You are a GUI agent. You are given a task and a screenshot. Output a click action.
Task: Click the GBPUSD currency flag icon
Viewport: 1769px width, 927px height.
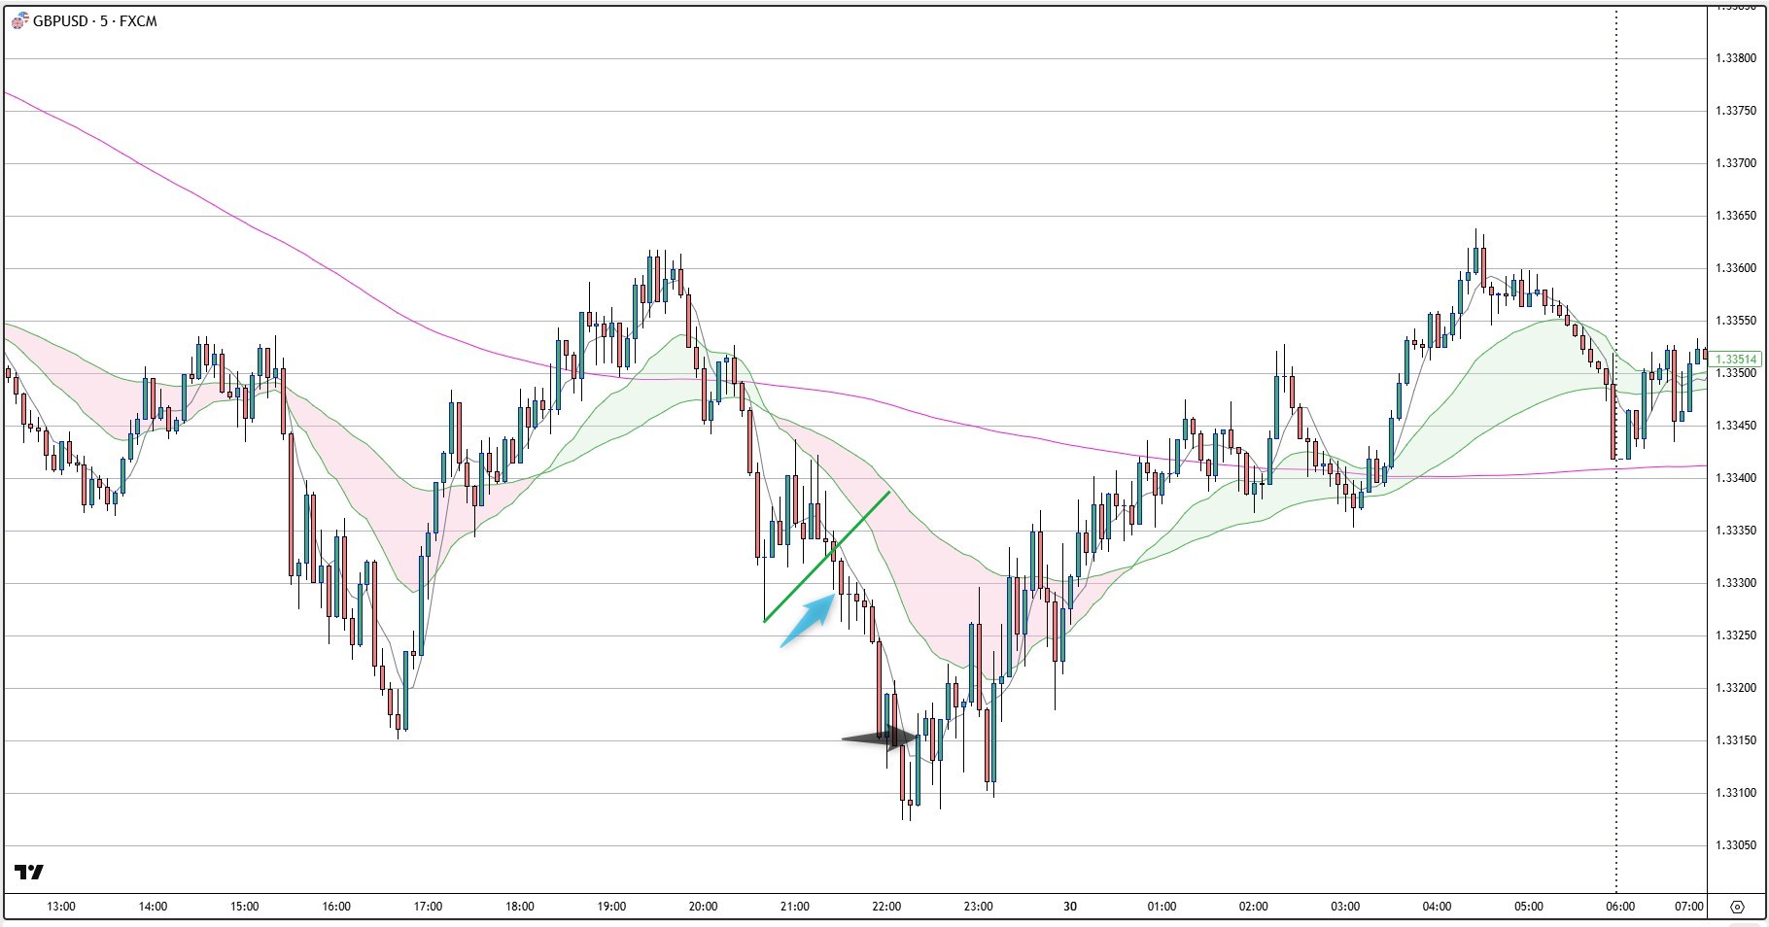pyautogui.click(x=20, y=21)
